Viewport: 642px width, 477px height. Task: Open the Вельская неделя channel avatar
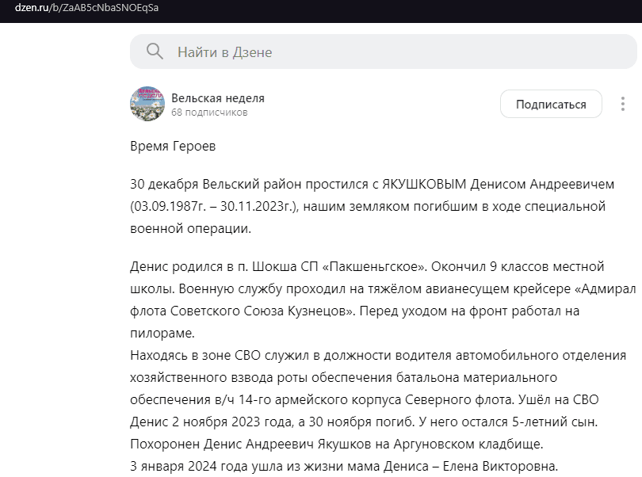(x=147, y=104)
